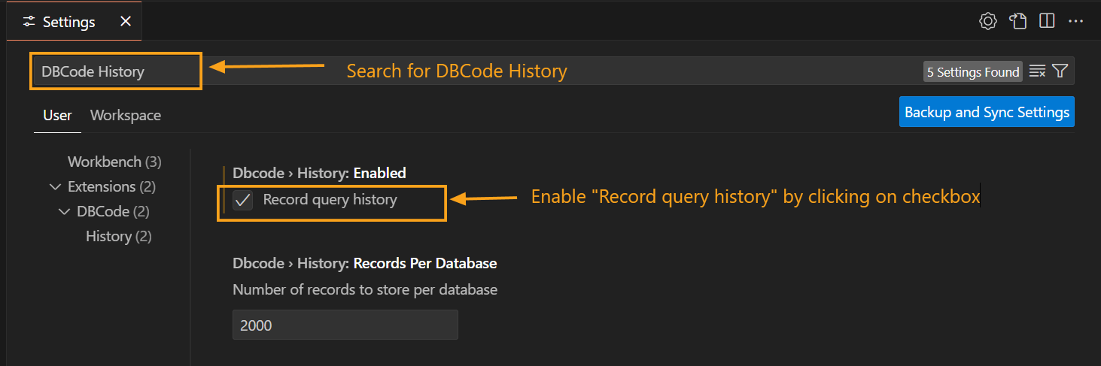Click the settings search box
1101x366 pixels.
[552, 71]
